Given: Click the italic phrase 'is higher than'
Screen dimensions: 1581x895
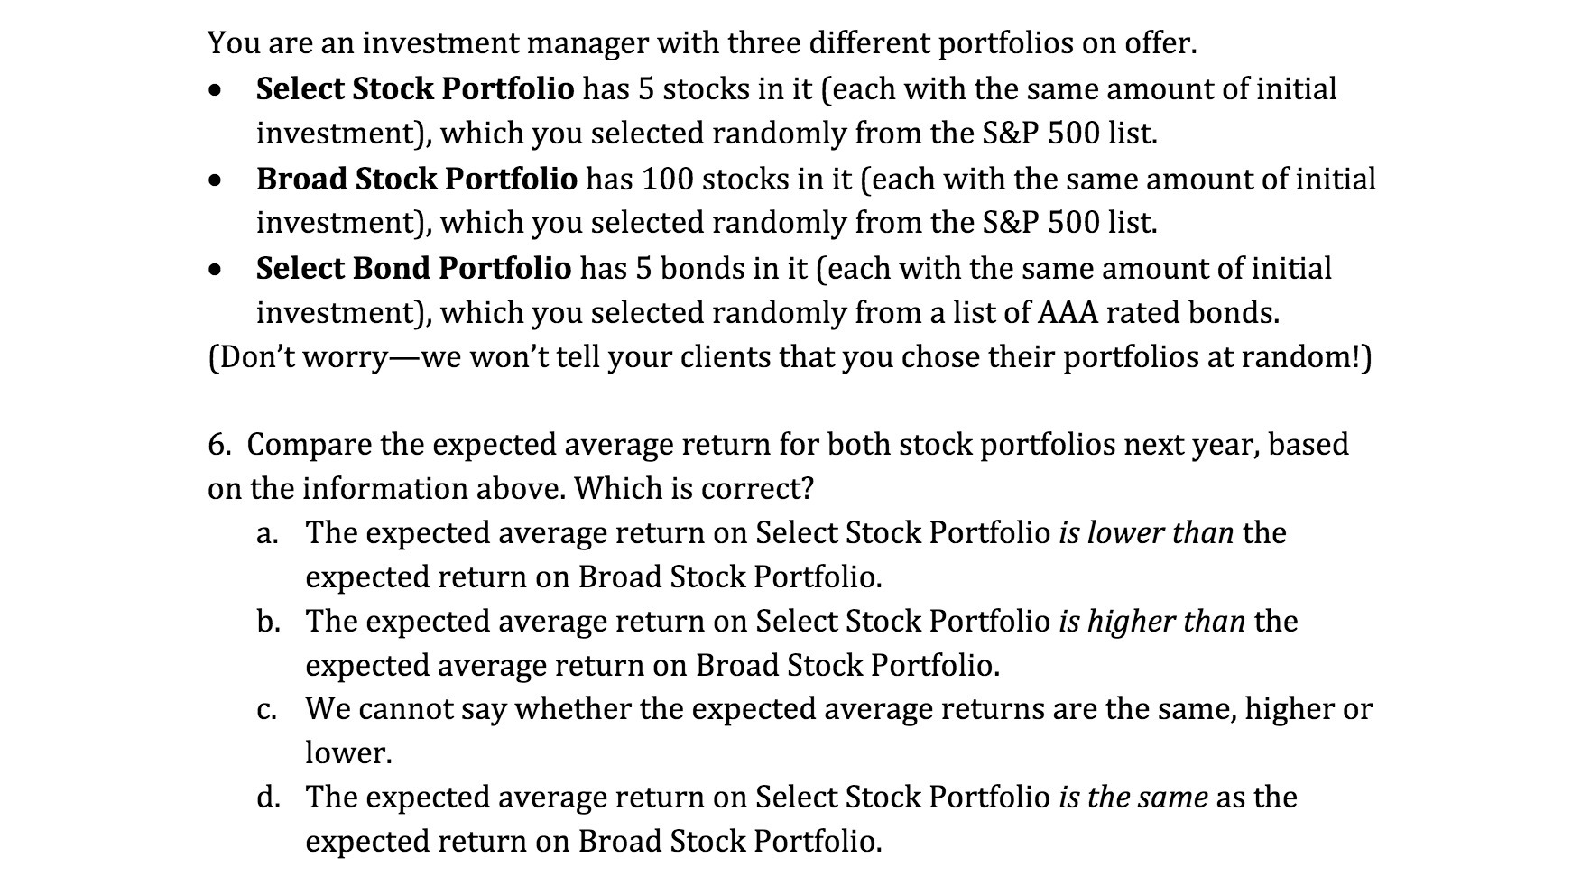Looking at the screenshot, I should point(1151,622).
